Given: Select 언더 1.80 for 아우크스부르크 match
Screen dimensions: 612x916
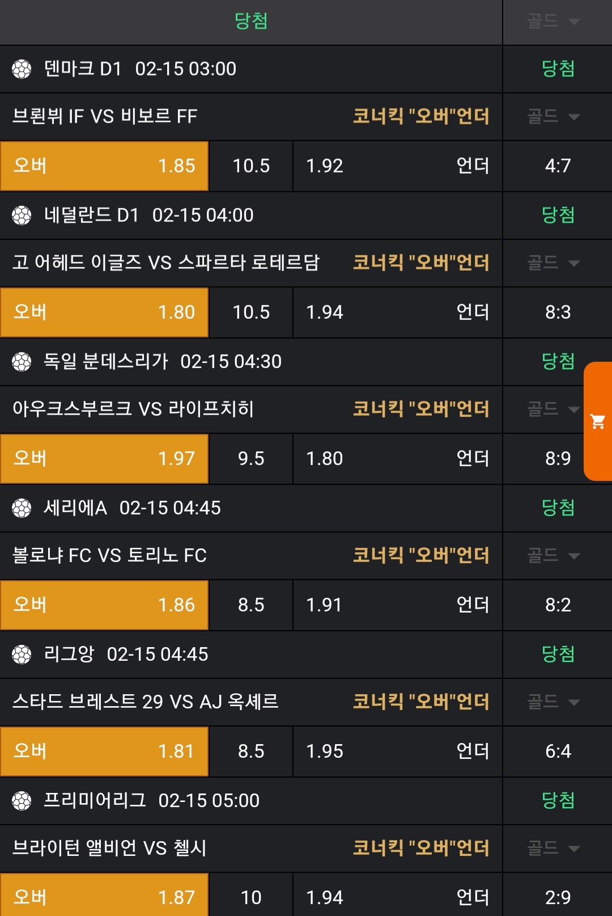Looking at the screenshot, I should tap(397, 458).
